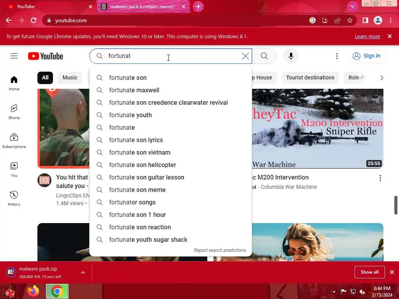Choose suggestion 'fortunate son 1 hour'
The image size is (399, 299).
click(x=171, y=215)
